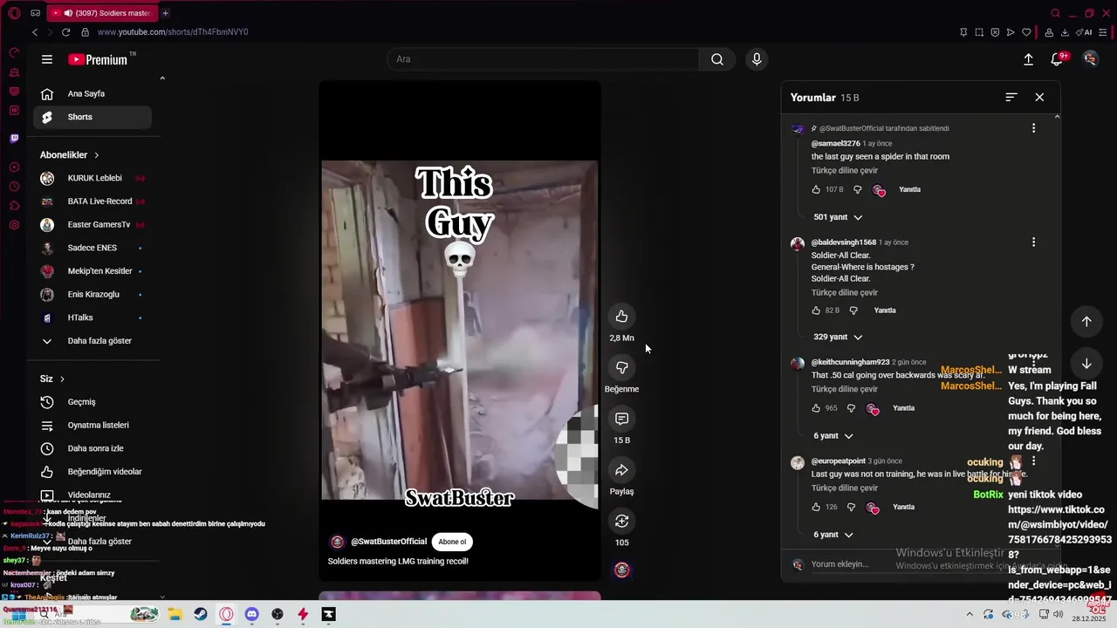Reply to baldevsingh1568's comment with Yanıtla
1117x628 pixels.
pyautogui.click(x=885, y=311)
